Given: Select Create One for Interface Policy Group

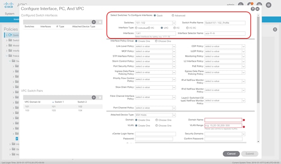Looking at the screenshot, I should 136,41.
